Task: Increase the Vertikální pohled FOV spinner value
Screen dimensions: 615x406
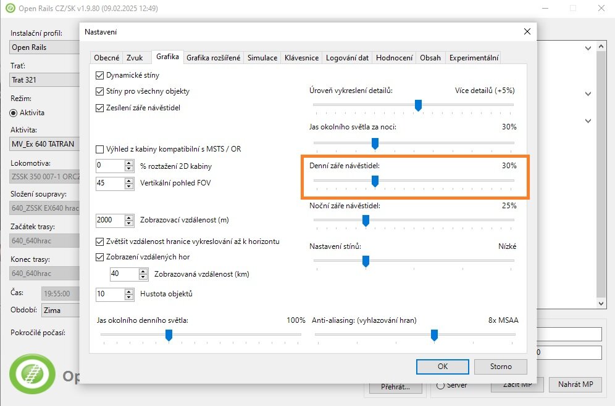Action: 128,181
